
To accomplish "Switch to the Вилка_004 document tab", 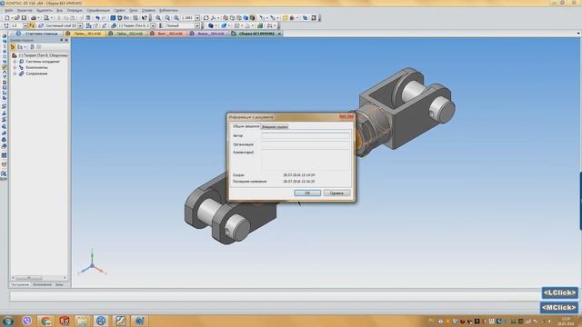I will tap(208, 34).
